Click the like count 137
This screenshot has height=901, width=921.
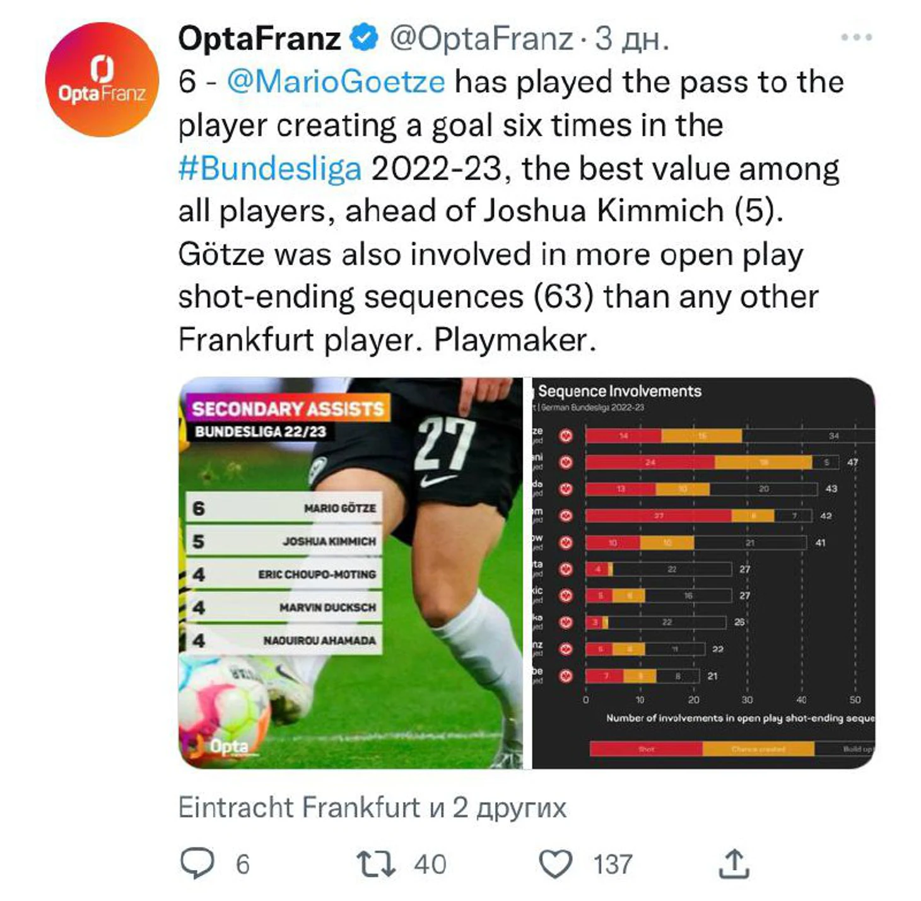[613, 864]
